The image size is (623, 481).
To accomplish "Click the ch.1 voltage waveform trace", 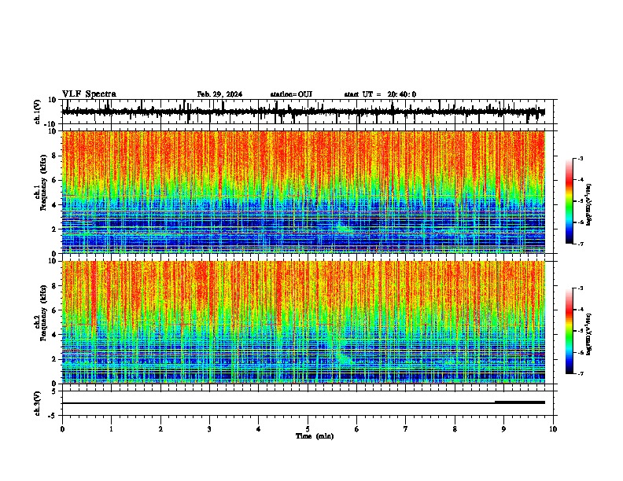I will (303, 112).
